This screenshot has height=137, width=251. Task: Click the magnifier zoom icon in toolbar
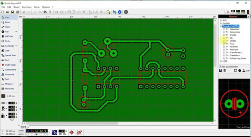[x=108, y=12]
